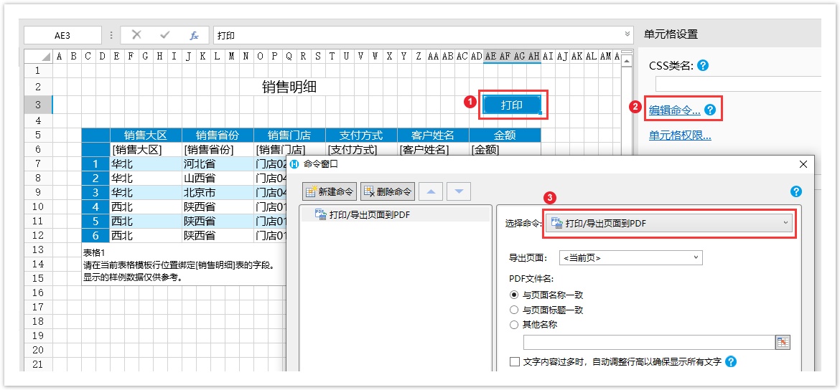Screen dimensions: 840x390
Task: Open the cell picker beside filename field
Action: [x=783, y=342]
